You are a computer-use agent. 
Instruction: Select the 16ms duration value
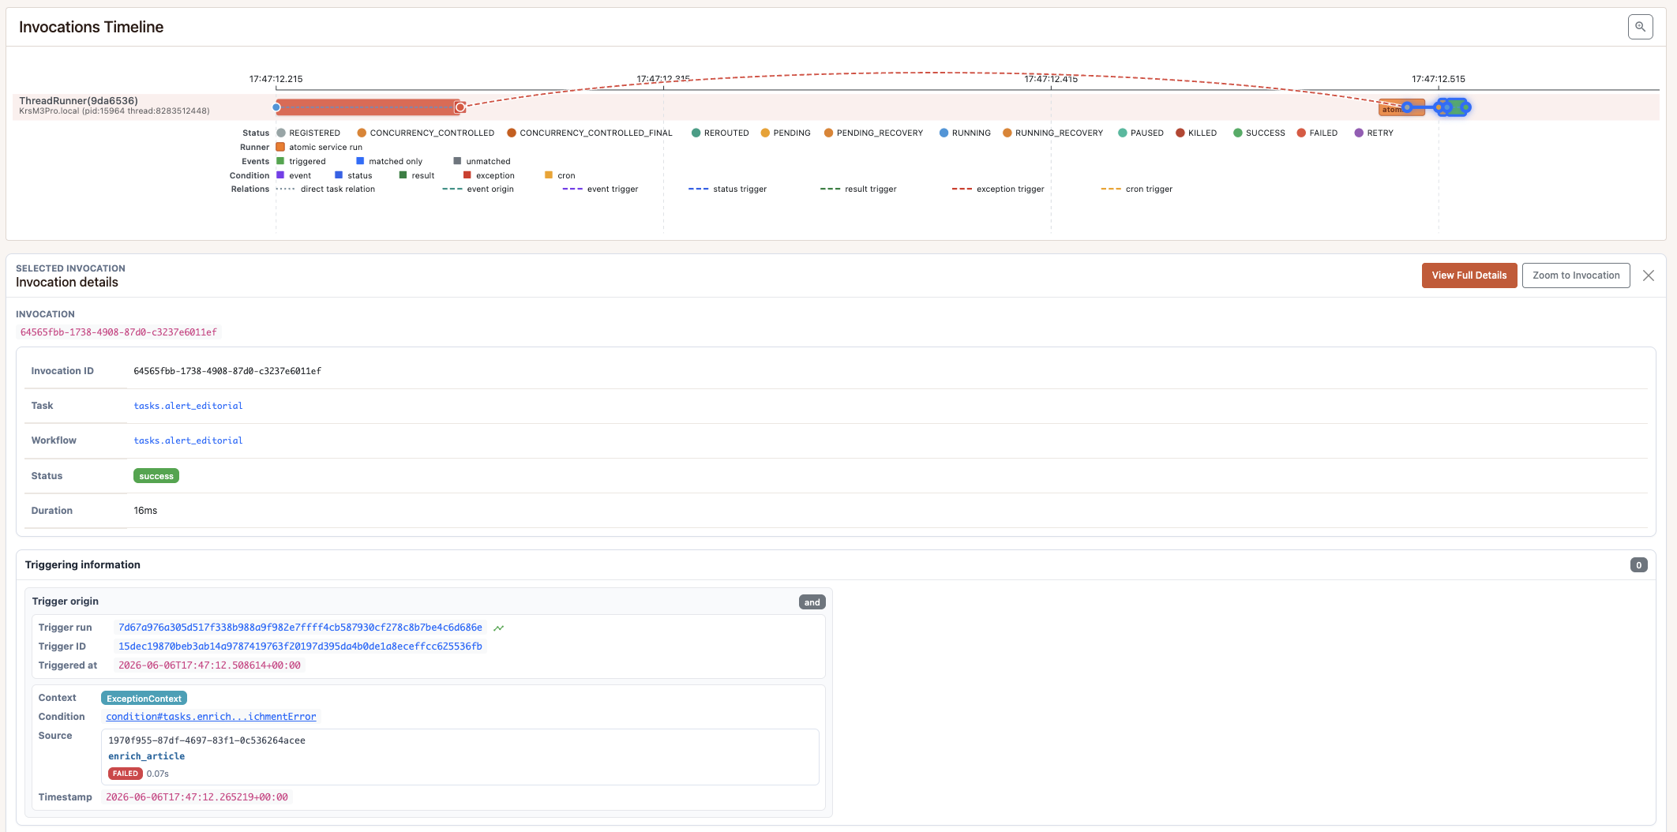[x=145, y=511]
